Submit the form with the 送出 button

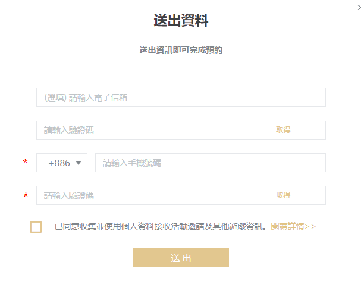[181, 258]
